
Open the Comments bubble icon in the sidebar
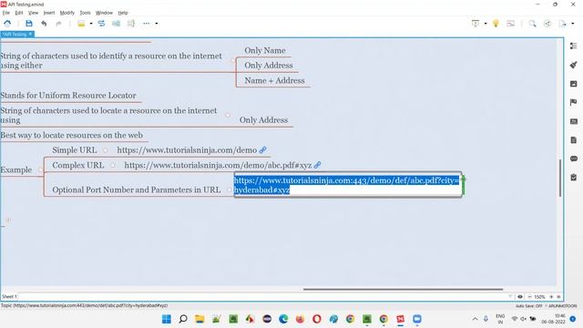573,159
